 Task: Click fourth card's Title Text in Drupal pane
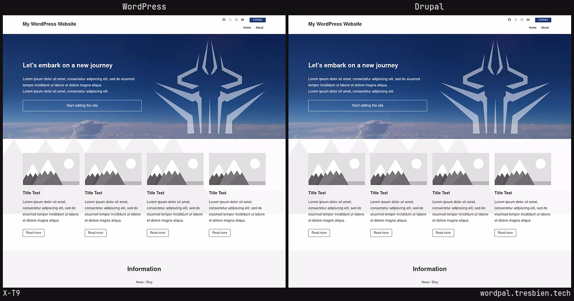pos(503,193)
